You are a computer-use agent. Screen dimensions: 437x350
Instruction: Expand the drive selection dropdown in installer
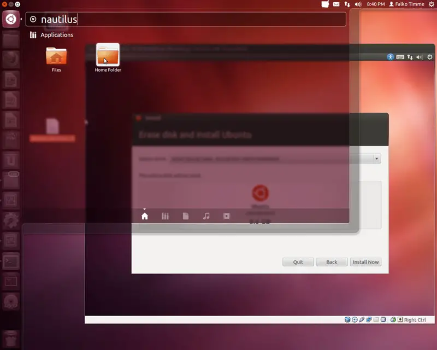pyautogui.click(x=376, y=159)
